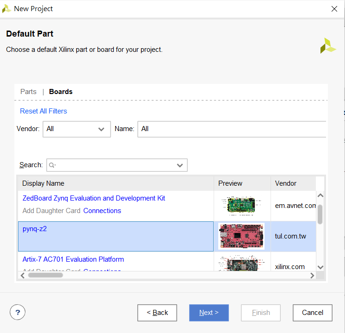Expand the Search history dropdown arrow
The image size is (345, 333).
(x=180, y=165)
